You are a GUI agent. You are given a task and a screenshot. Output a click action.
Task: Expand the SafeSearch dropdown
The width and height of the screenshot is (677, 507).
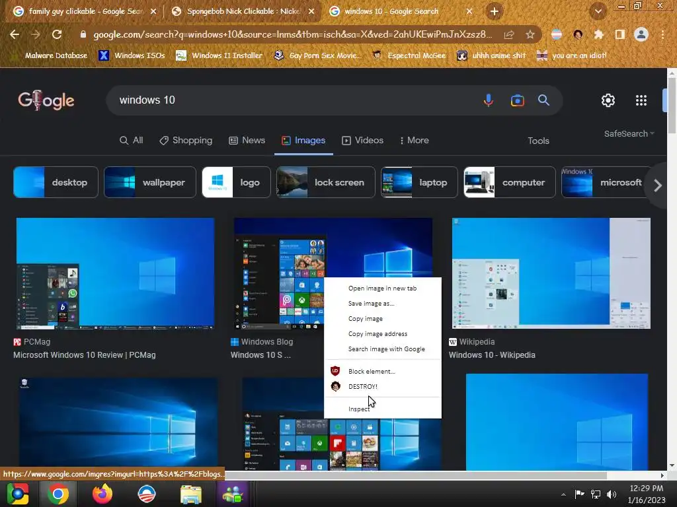click(x=629, y=133)
